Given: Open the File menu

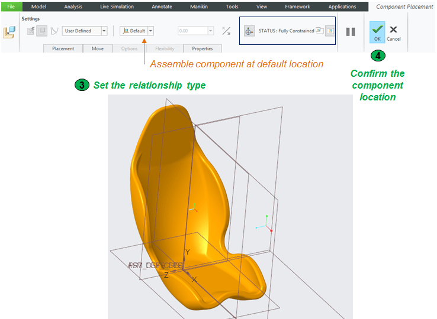Looking at the screenshot, I should 11,6.
